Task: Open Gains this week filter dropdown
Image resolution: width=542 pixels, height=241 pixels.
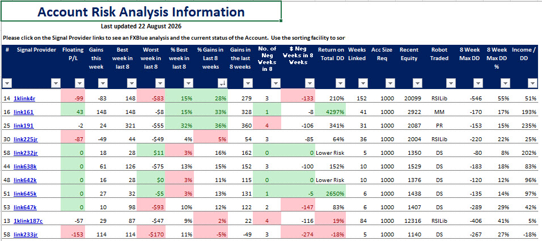Action: (x=103, y=83)
